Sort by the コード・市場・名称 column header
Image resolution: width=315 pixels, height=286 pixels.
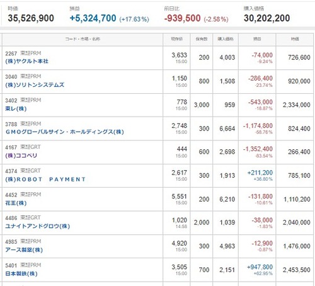click(83, 39)
